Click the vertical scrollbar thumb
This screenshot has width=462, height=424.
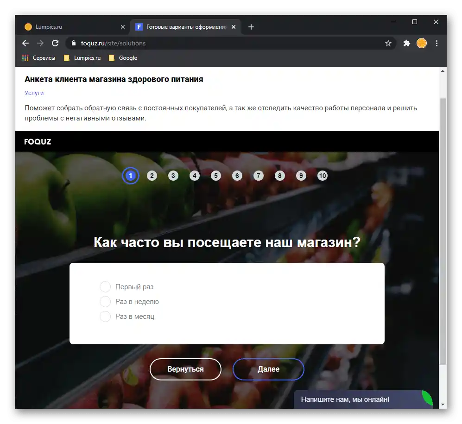[443, 231]
